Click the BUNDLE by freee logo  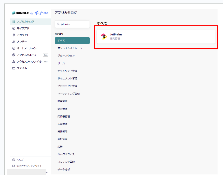(x=30, y=13)
